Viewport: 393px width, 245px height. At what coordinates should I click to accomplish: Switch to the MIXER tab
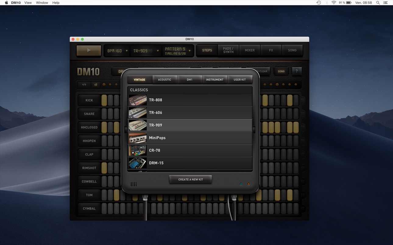(250, 50)
